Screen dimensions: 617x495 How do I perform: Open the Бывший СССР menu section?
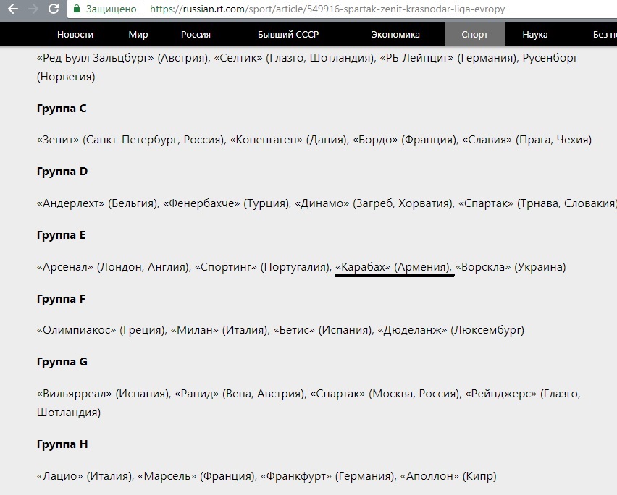(x=288, y=35)
